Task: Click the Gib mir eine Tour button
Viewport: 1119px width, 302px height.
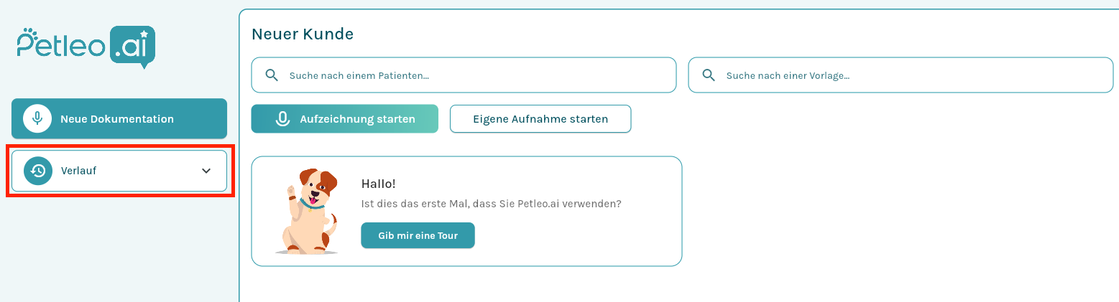Action: (418, 235)
